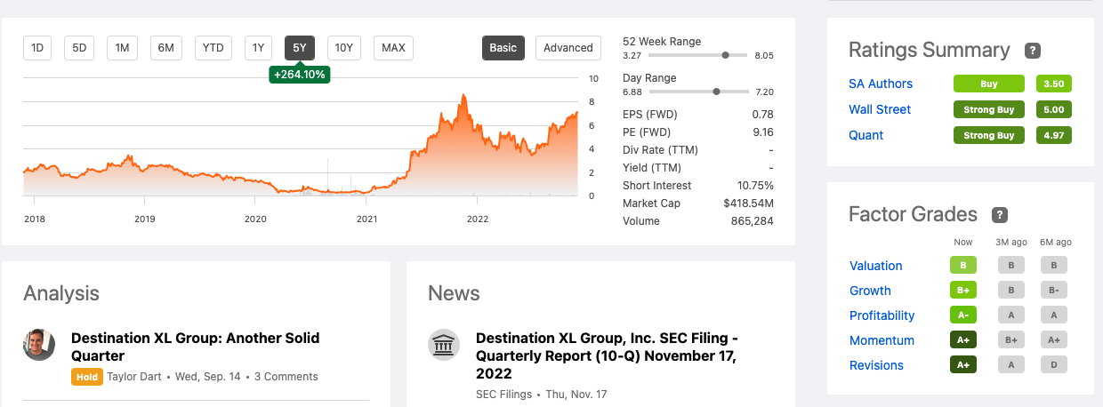Switch to Basic chart mode
The width and height of the screenshot is (1103, 407).
tap(503, 48)
